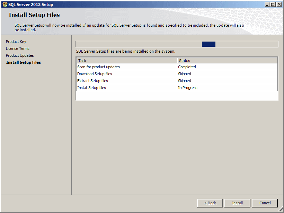Click the Task column header
The height and width of the screenshot is (213, 284).
click(x=127, y=61)
